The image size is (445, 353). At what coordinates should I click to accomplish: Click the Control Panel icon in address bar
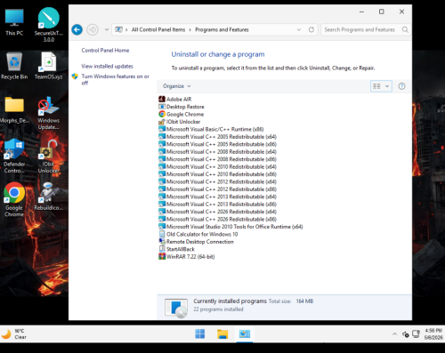(118, 29)
